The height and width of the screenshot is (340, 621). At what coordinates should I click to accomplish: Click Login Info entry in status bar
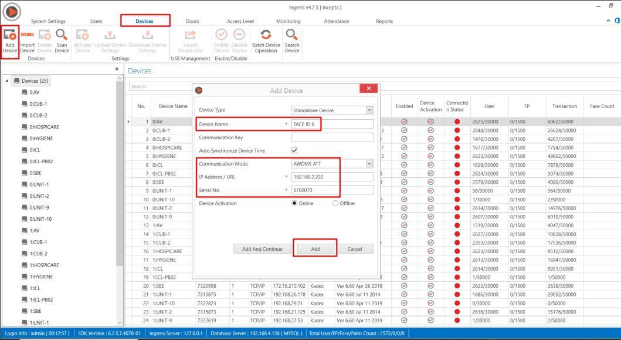pos(37,334)
